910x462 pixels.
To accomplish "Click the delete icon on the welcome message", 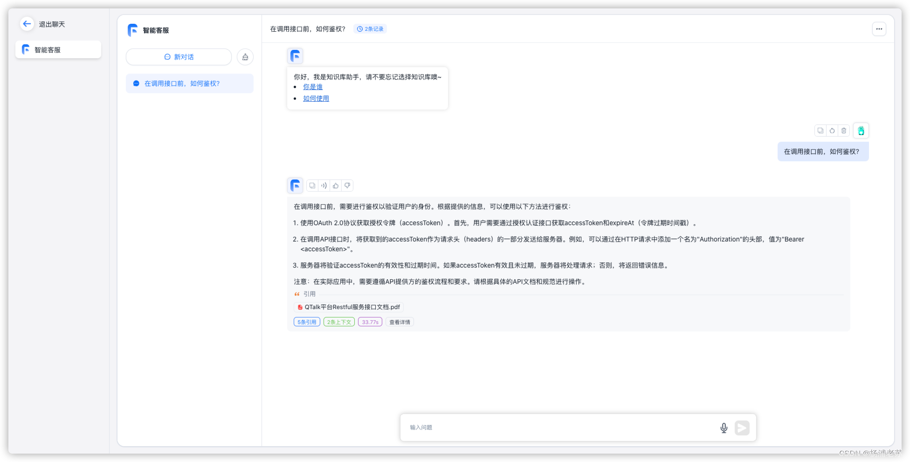I will click(x=843, y=131).
